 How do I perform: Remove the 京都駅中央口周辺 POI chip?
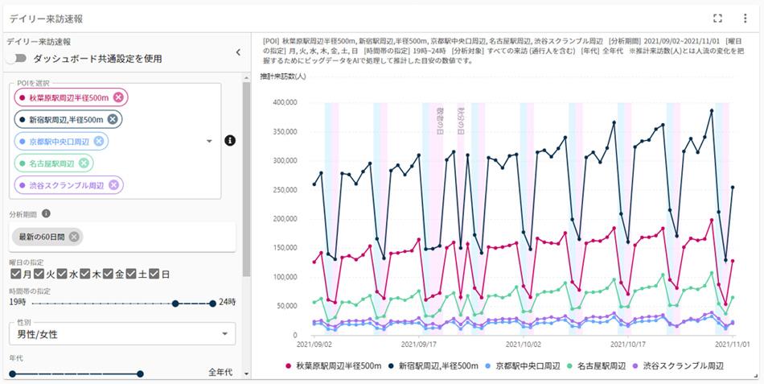click(99, 141)
